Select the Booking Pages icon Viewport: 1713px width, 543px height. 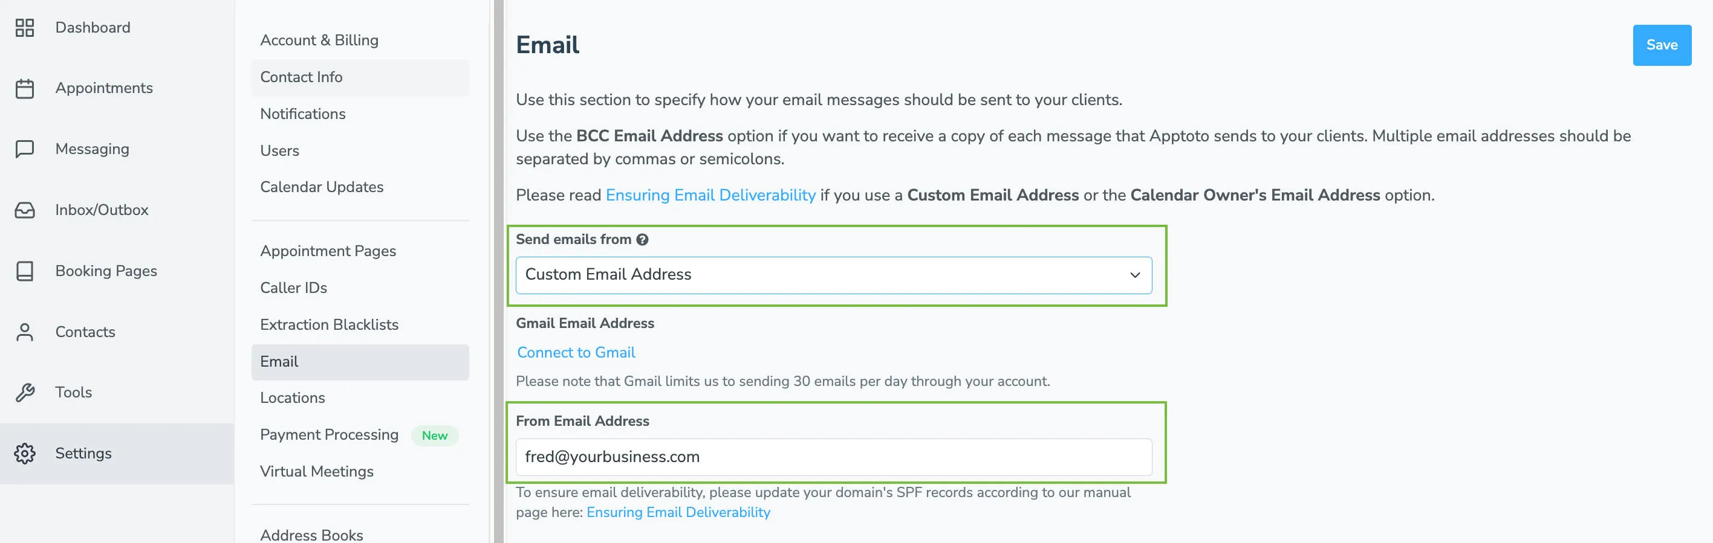[x=25, y=271]
